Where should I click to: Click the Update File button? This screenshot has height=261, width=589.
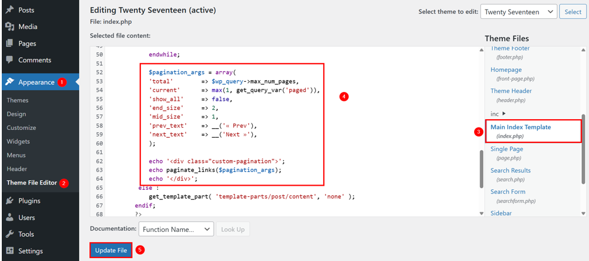click(111, 250)
